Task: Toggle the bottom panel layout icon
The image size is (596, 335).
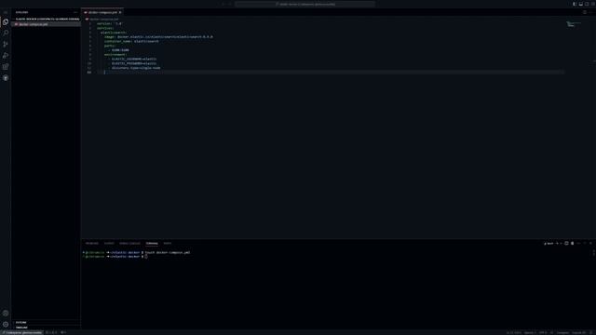Action: 580,4
